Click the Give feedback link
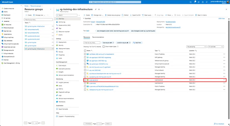The image size is (230, 126). (219, 124)
